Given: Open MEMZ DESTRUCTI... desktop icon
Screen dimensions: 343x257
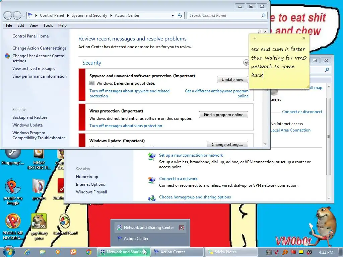Looking at the screenshot, I should (39, 160).
